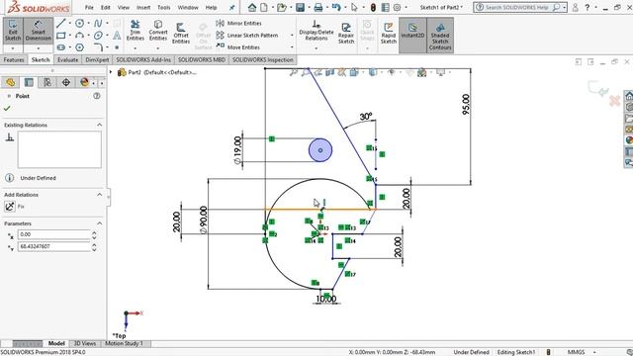
Task: Select the Circle sketch tool
Action: coord(79,24)
